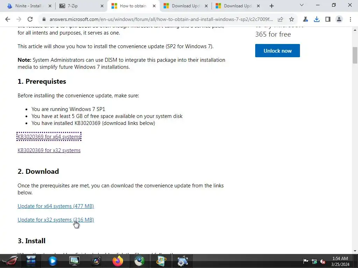View site security lock information
The height and width of the screenshot is (268, 358).
click(44, 19)
